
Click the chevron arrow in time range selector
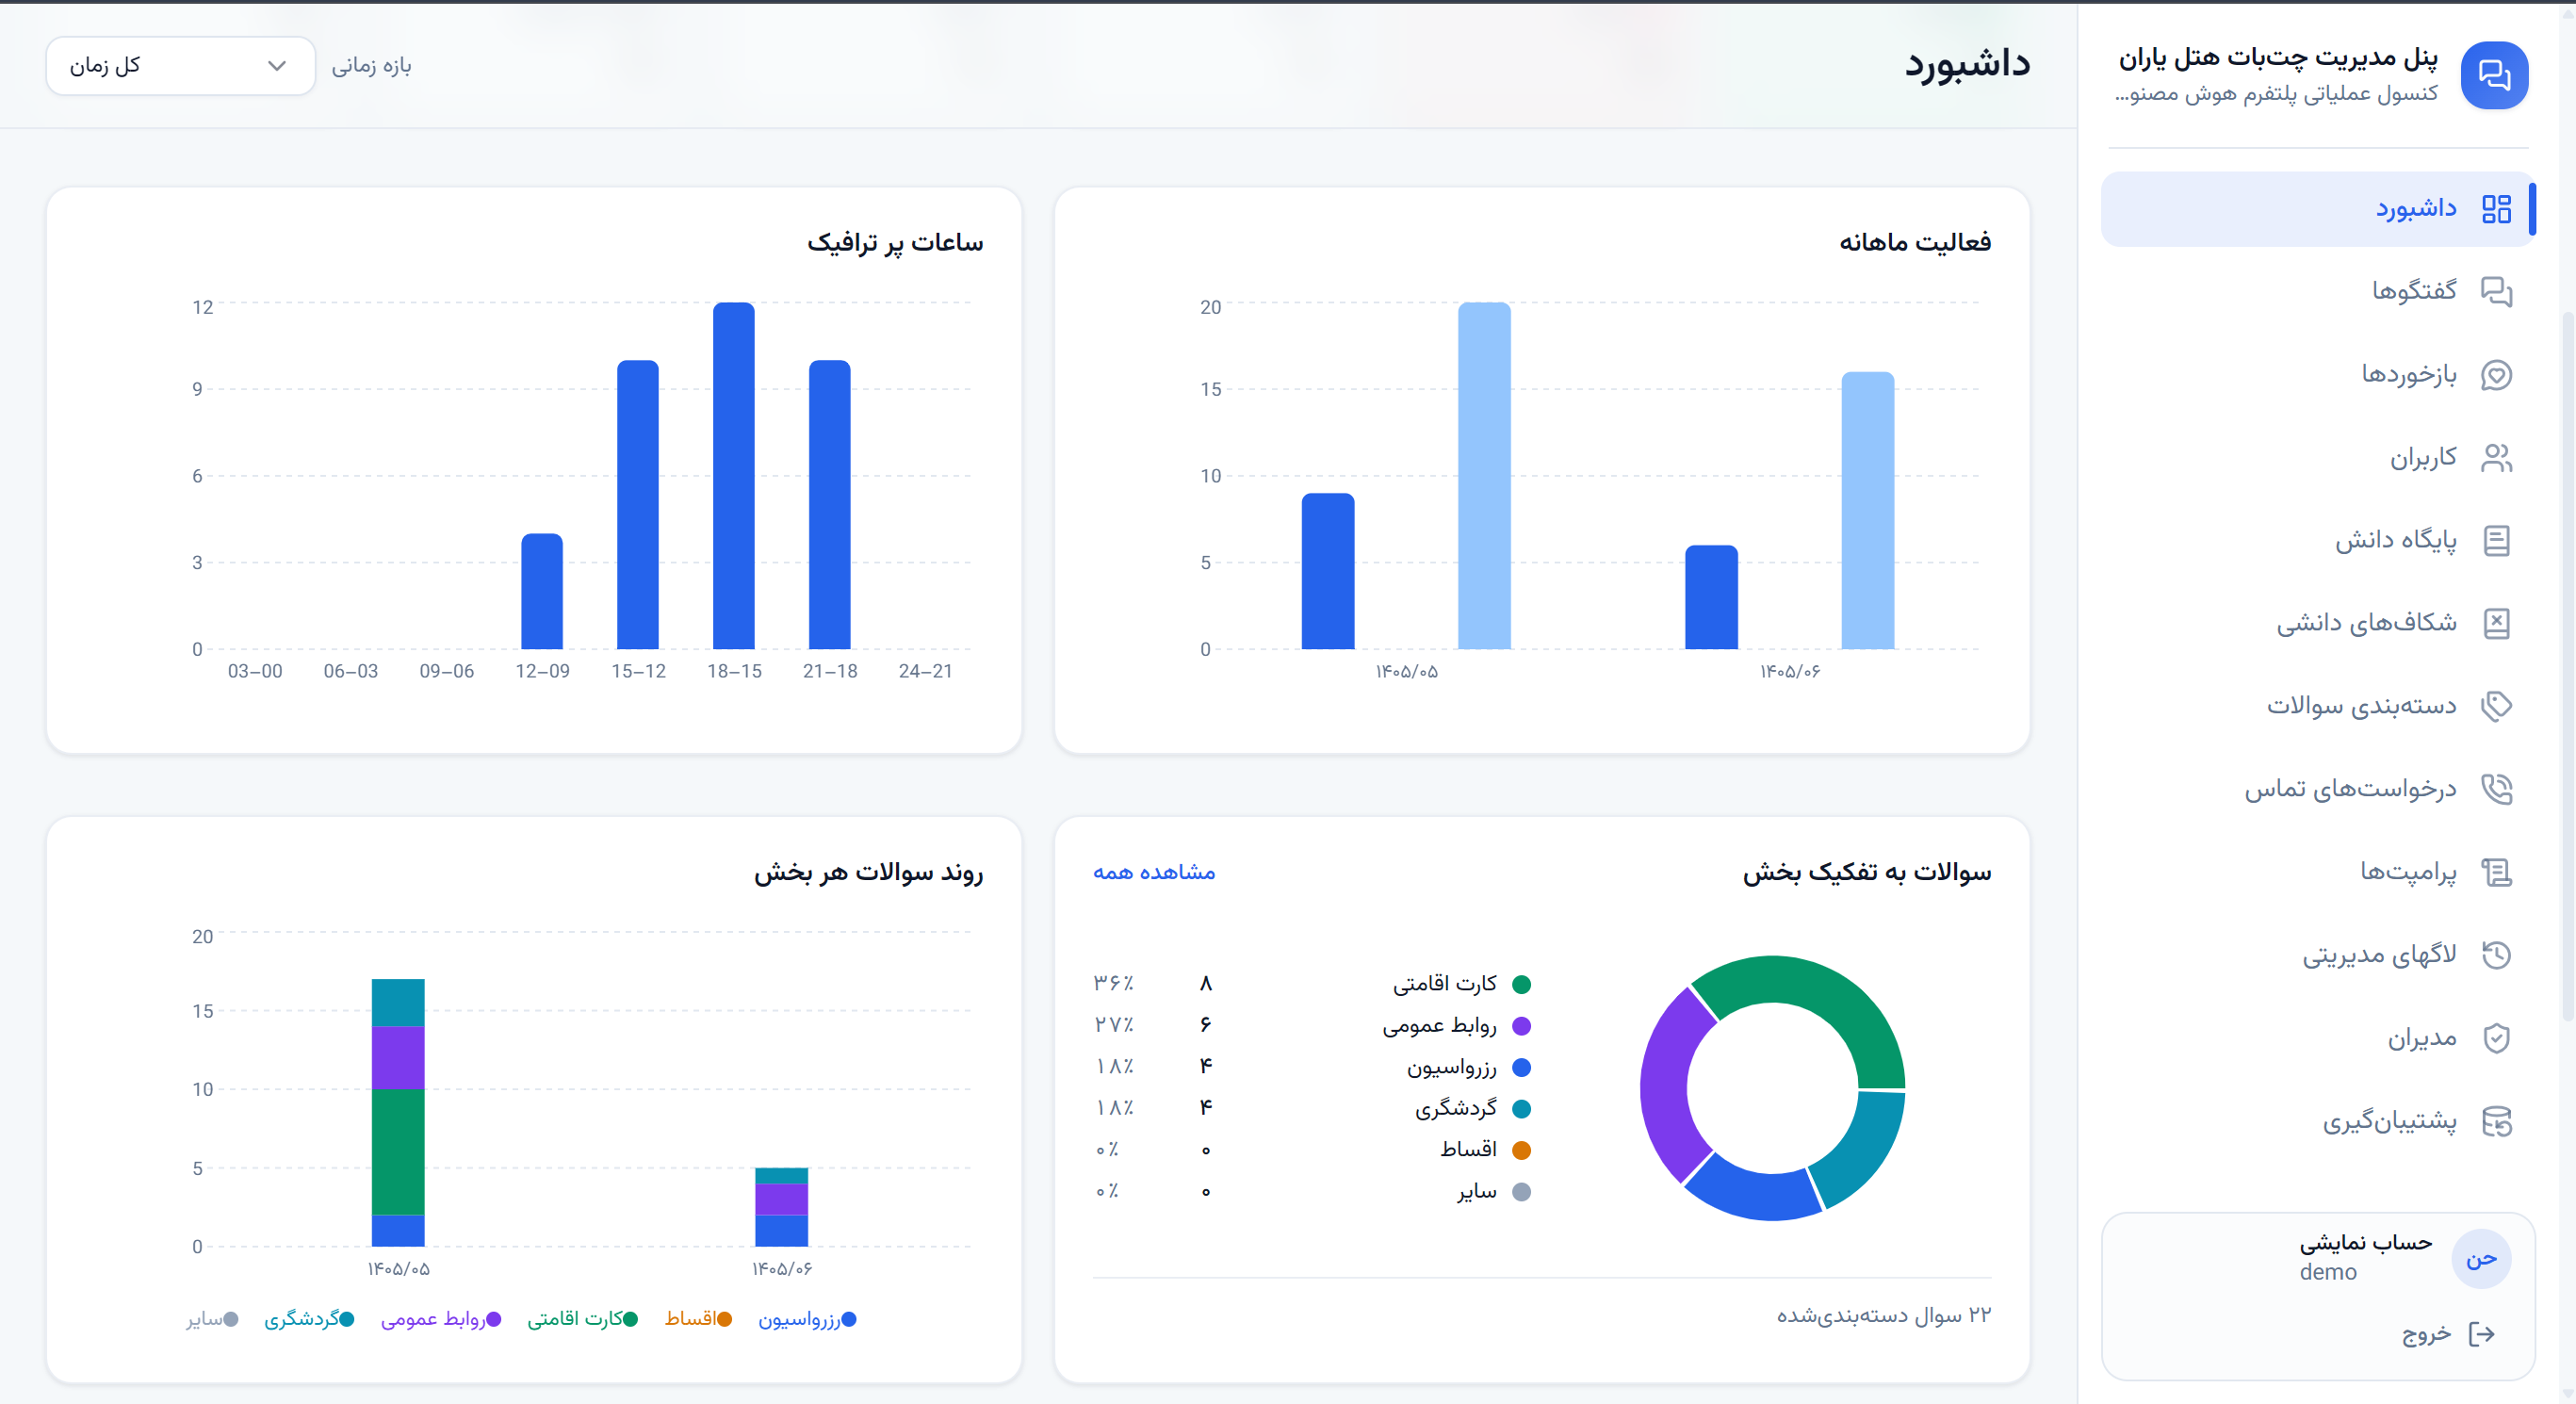coord(277,66)
